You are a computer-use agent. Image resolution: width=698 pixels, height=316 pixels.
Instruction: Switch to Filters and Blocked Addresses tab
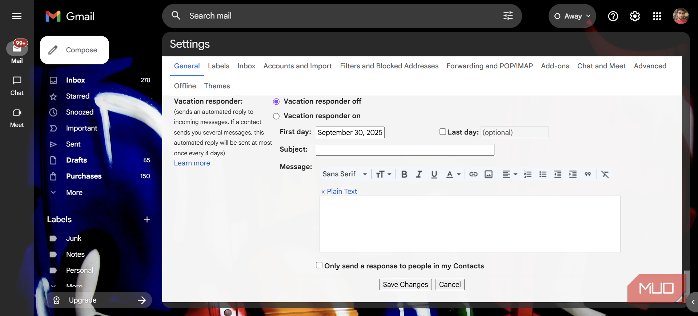[389, 66]
